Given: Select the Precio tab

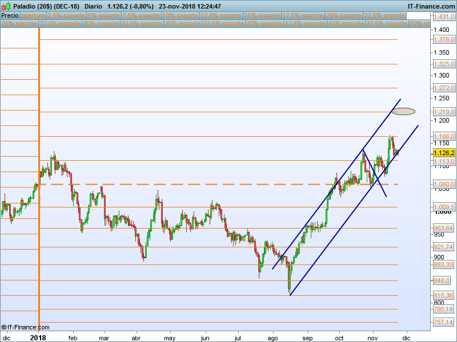Looking at the screenshot, I should (x=10, y=15).
